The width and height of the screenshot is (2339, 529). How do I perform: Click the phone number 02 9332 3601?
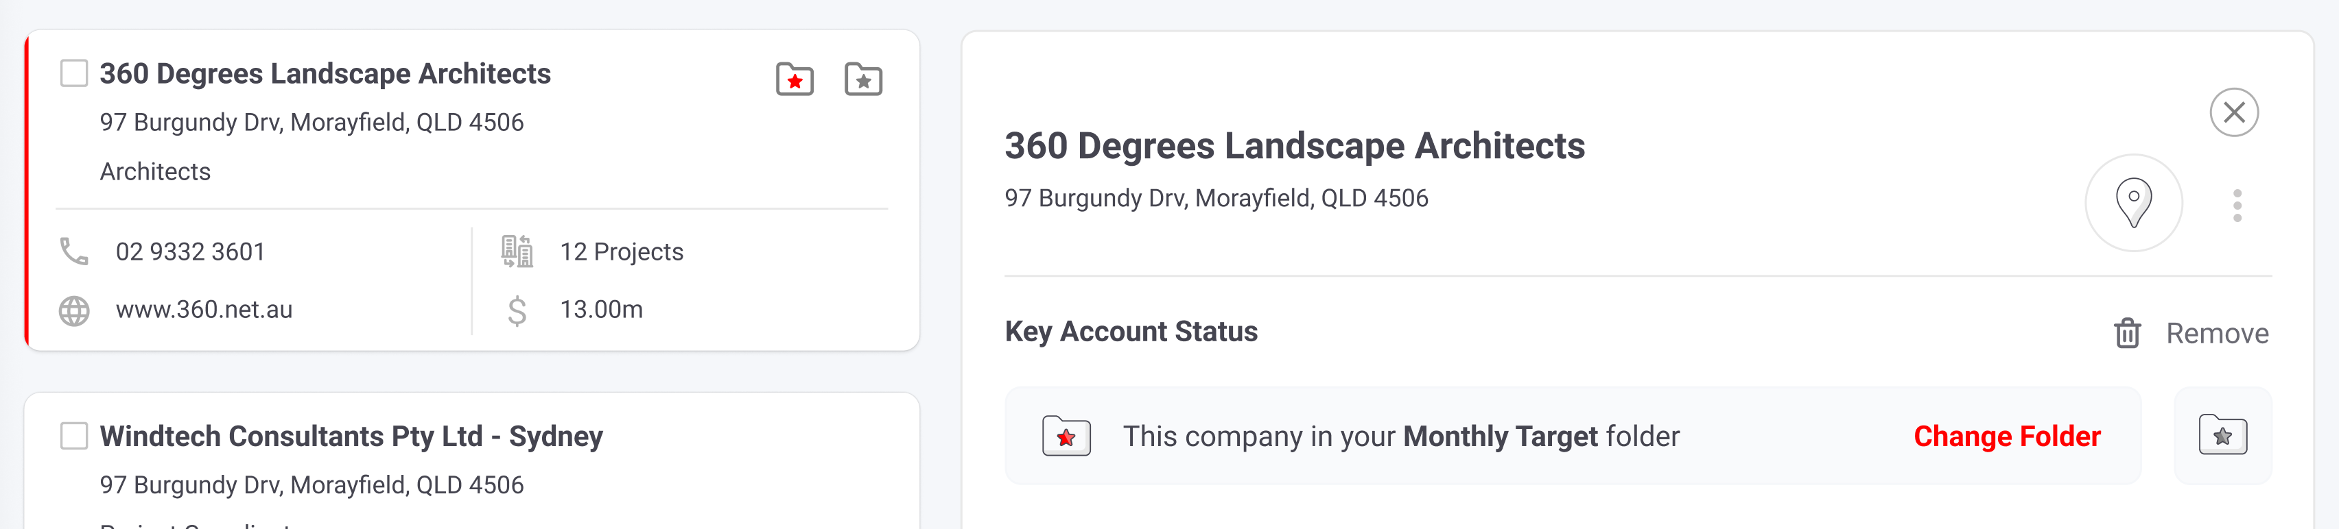pyautogui.click(x=190, y=251)
